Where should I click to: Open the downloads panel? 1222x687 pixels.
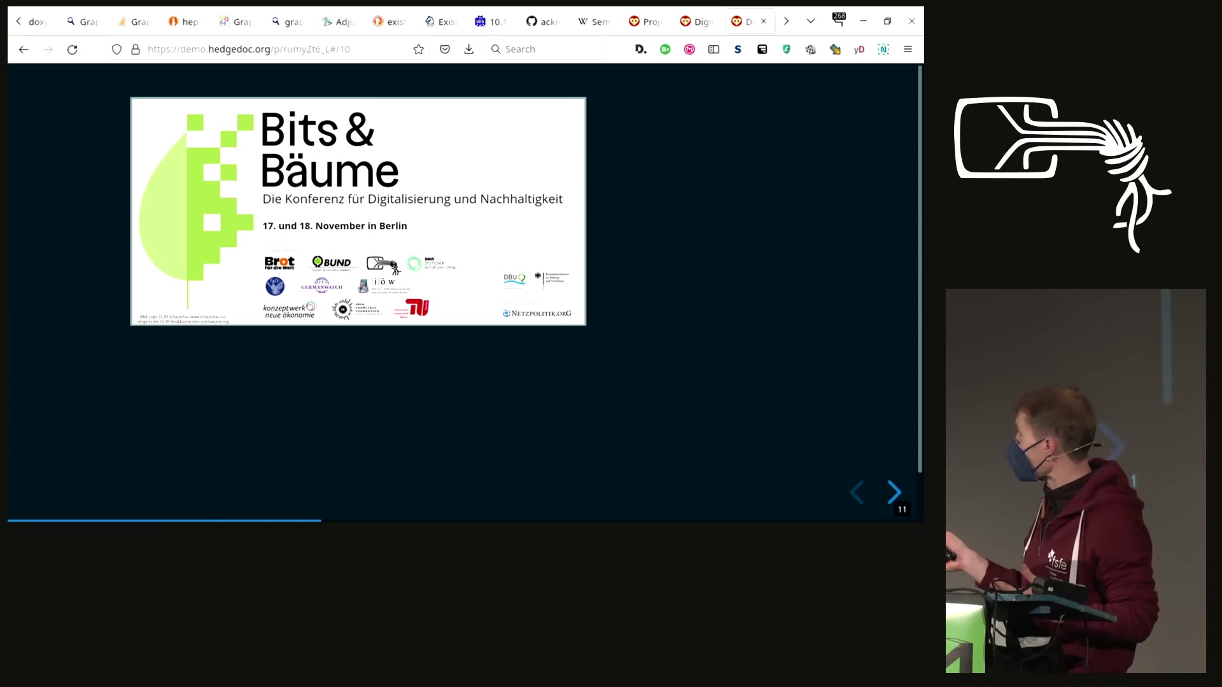(x=469, y=49)
